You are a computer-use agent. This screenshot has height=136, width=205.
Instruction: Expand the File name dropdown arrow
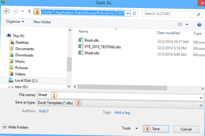[201, 98]
